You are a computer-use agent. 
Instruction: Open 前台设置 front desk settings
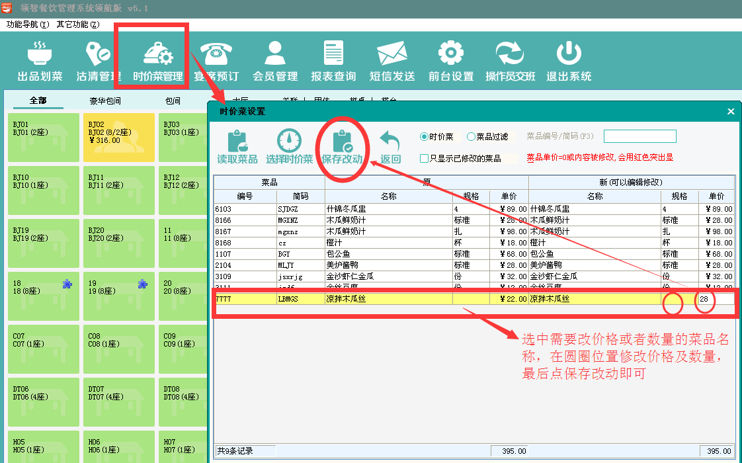[x=451, y=61]
